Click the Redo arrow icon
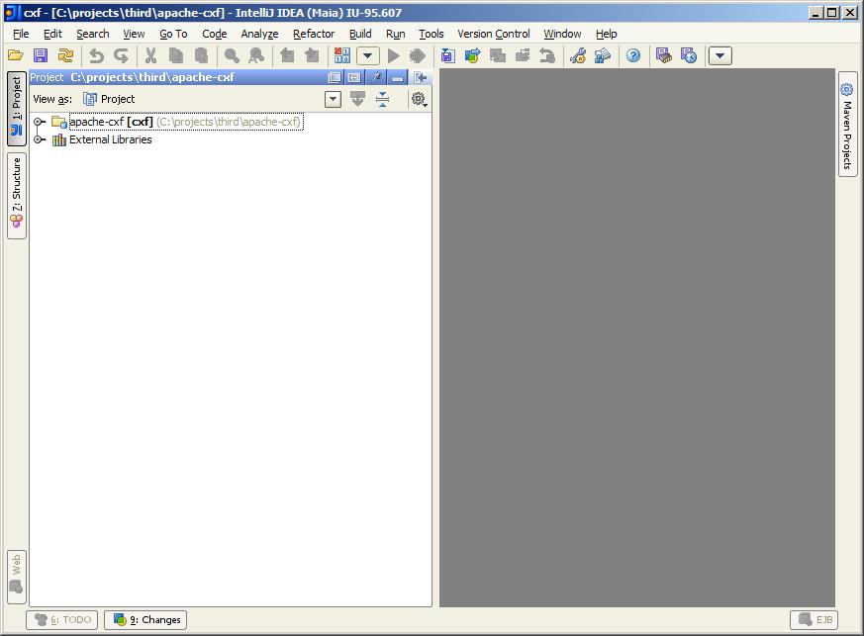 (x=121, y=55)
